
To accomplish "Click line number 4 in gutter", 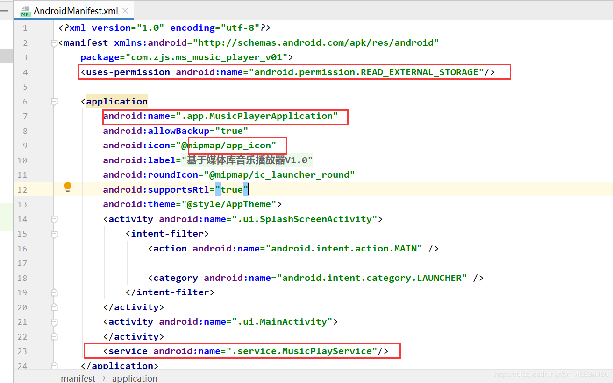I will 25,72.
